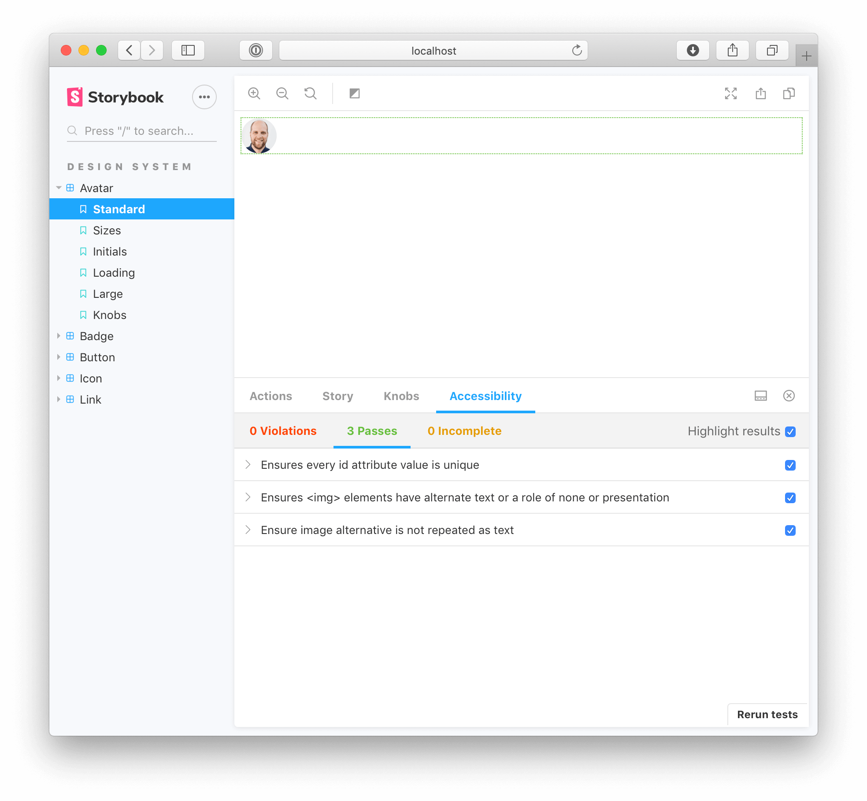The image size is (867, 801).
Task: Switch to the Knobs tab
Action: coord(400,395)
